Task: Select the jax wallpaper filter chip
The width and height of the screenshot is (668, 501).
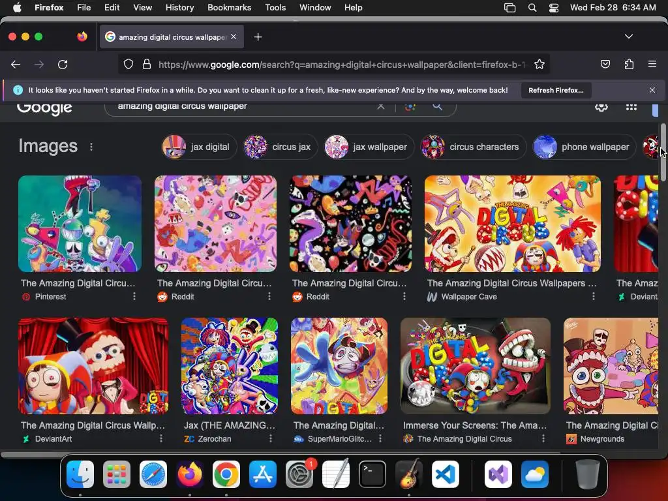Action: coord(369,147)
